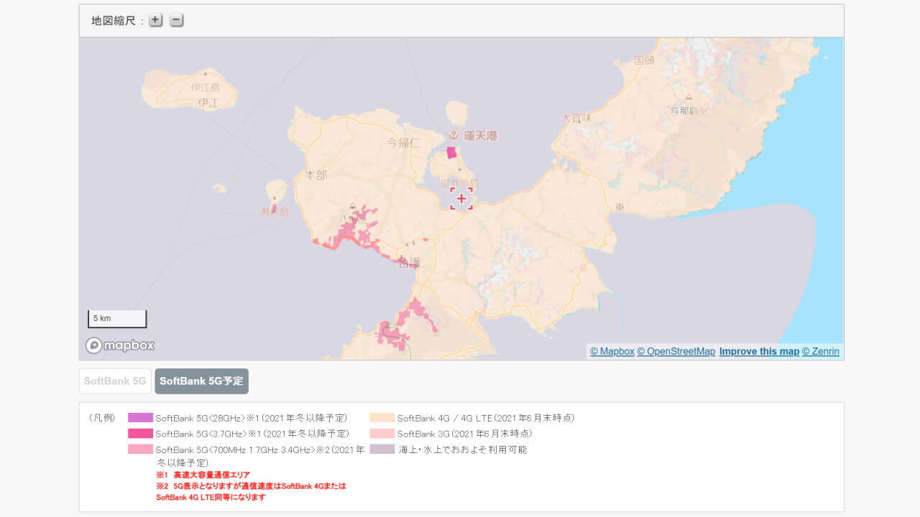Click the plus button beside 地図縮尺 label

(x=155, y=20)
